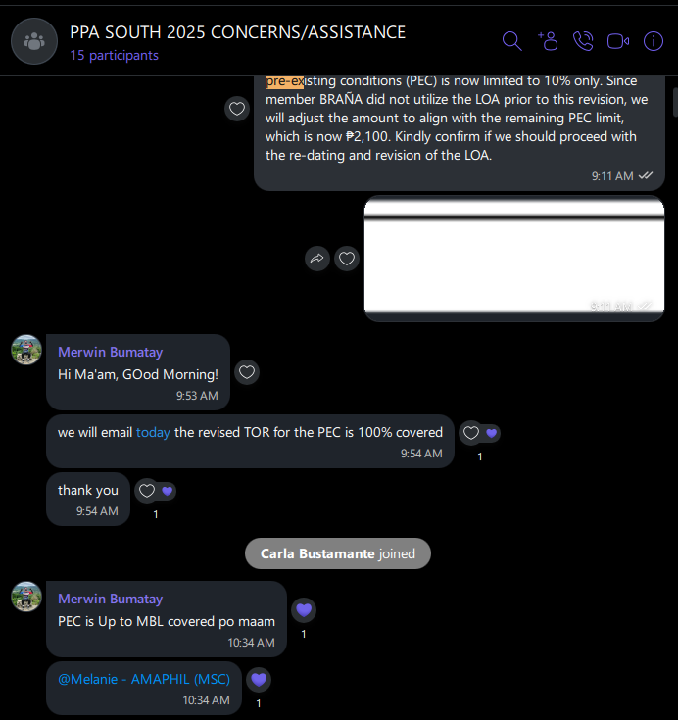Unlike the 'PEC is Up to MBL' message
The width and height of the screenshot is (678, 720).
(304, 610)
